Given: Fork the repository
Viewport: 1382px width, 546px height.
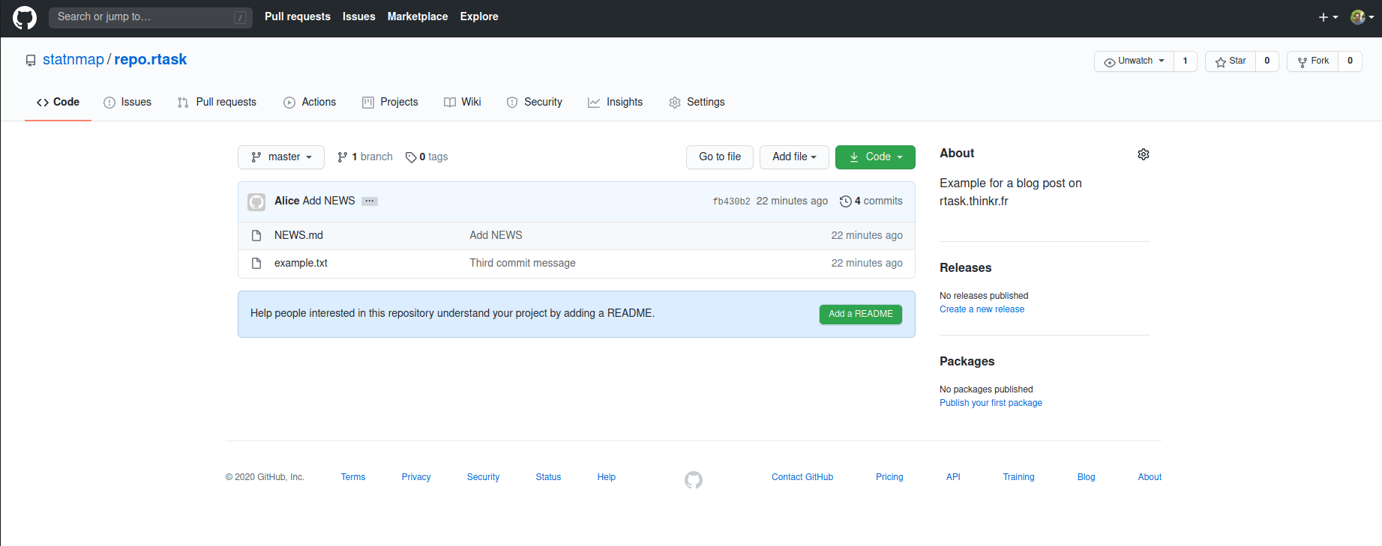Looking at the screenshot, I should pos(1313,61).
